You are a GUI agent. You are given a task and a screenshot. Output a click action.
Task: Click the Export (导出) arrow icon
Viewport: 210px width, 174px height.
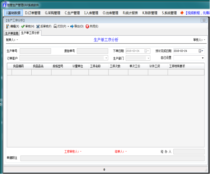[72, 26]
